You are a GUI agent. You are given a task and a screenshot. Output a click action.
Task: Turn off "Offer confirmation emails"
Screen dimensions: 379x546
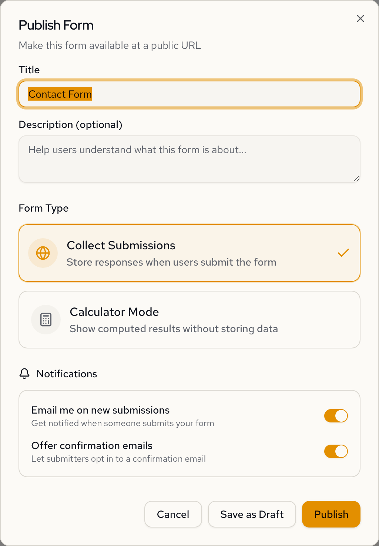[336, 451]
